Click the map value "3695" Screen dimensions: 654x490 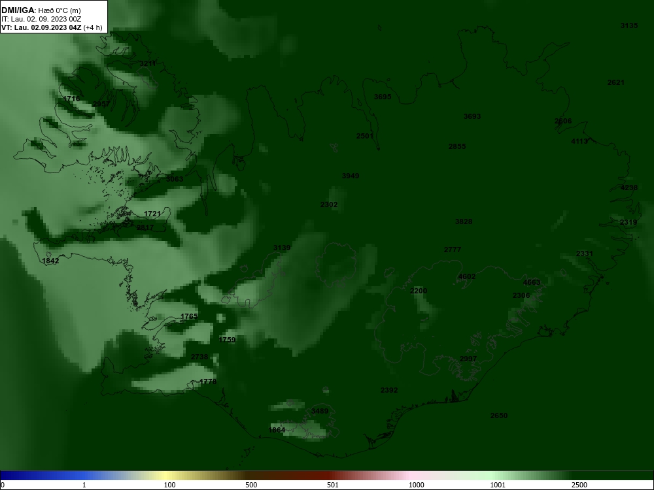pos(383,97)
